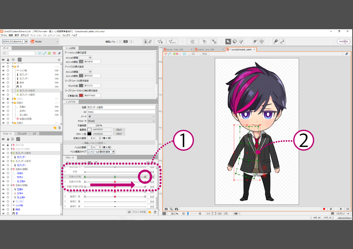Screen dimensions: 353x249
Task: Click the pen icon in the canvas toolbar
Action: point(347,54)
